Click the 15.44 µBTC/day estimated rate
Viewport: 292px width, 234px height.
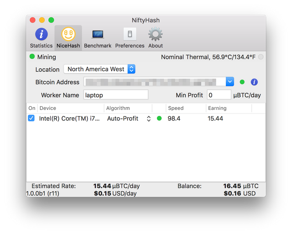click(116, 186)
